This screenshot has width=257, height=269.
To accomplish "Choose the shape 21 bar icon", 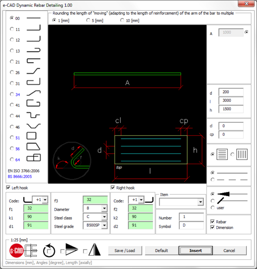I will pyautogui.click(x=33, y=61).
